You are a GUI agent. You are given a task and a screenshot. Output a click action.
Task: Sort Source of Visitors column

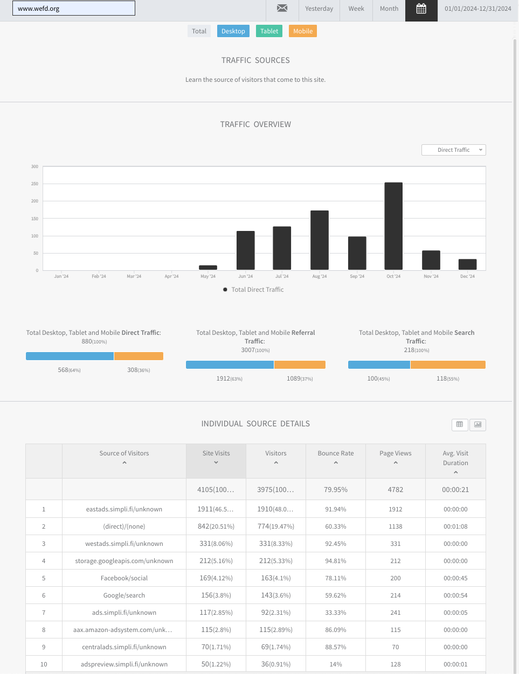(124, 462)
